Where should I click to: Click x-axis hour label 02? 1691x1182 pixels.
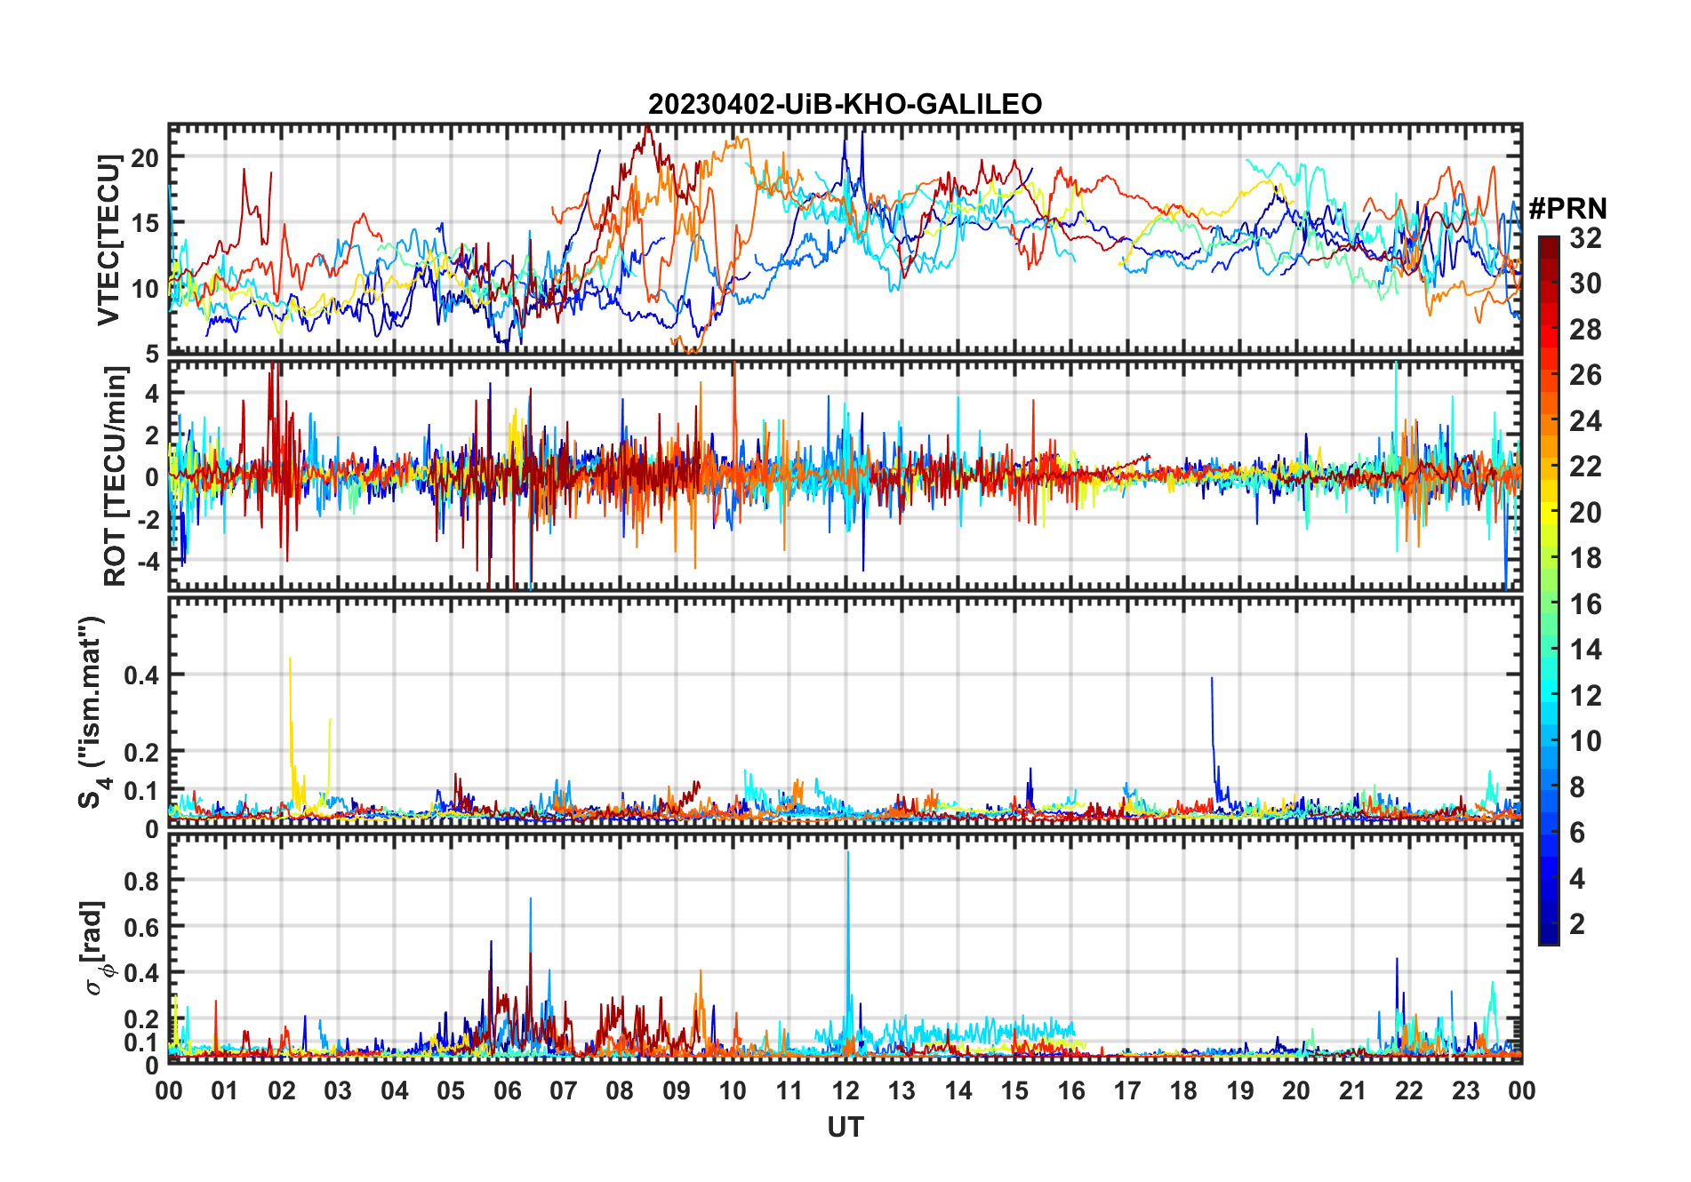(x=282, y=1090)
